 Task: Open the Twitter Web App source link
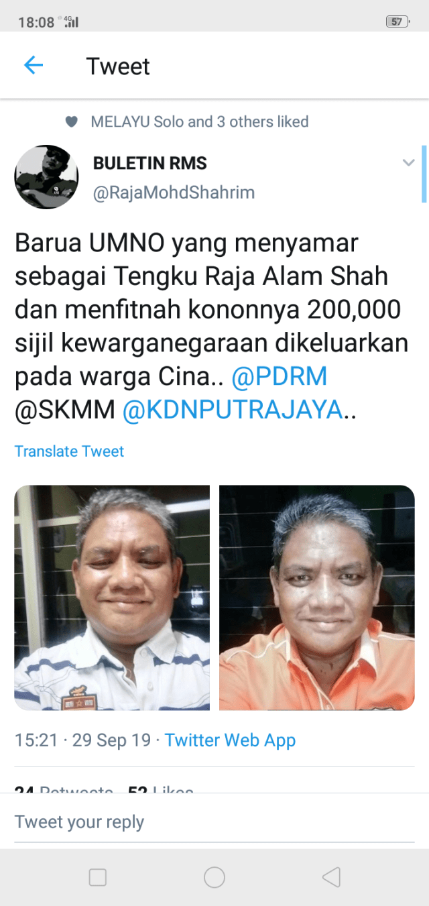230,740
